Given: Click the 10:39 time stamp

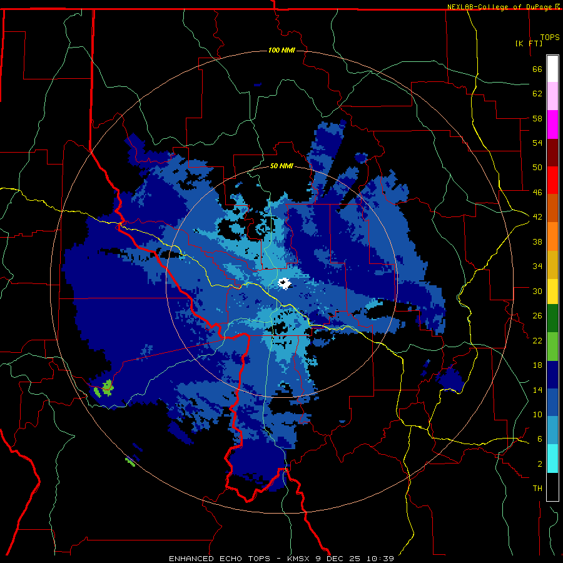Looking at the screenshot, I should (x=380, y=559).
